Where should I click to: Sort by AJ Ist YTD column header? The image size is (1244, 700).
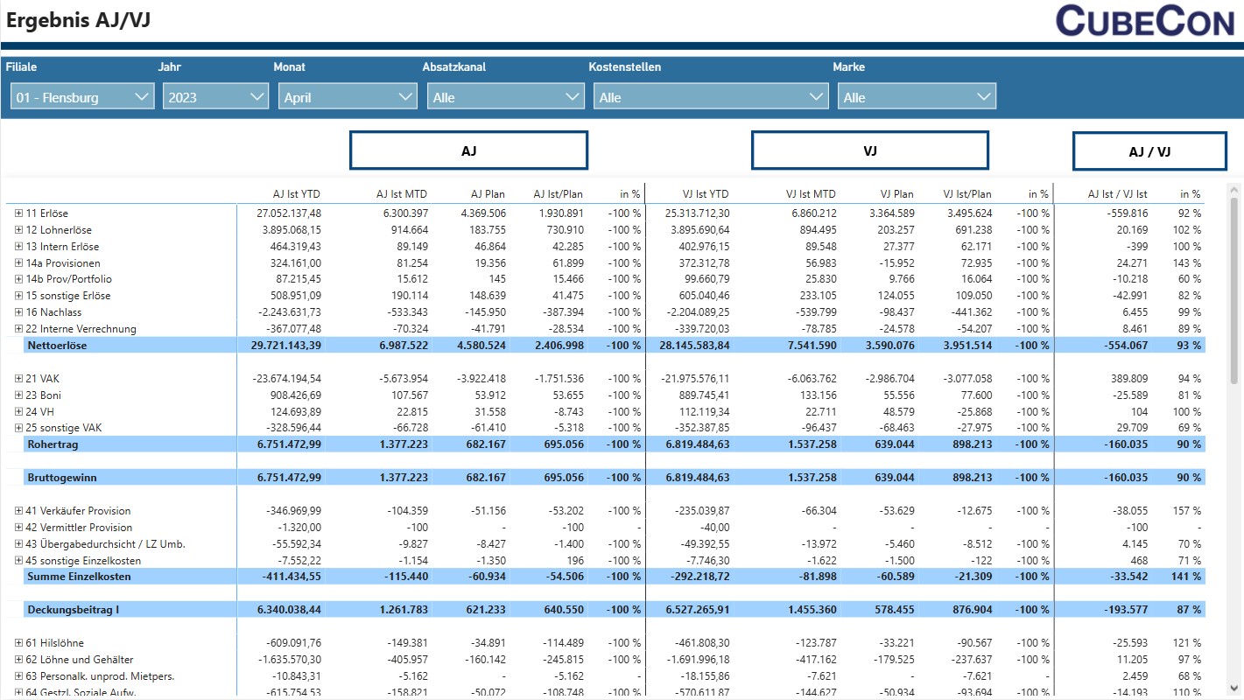point(296,194)
